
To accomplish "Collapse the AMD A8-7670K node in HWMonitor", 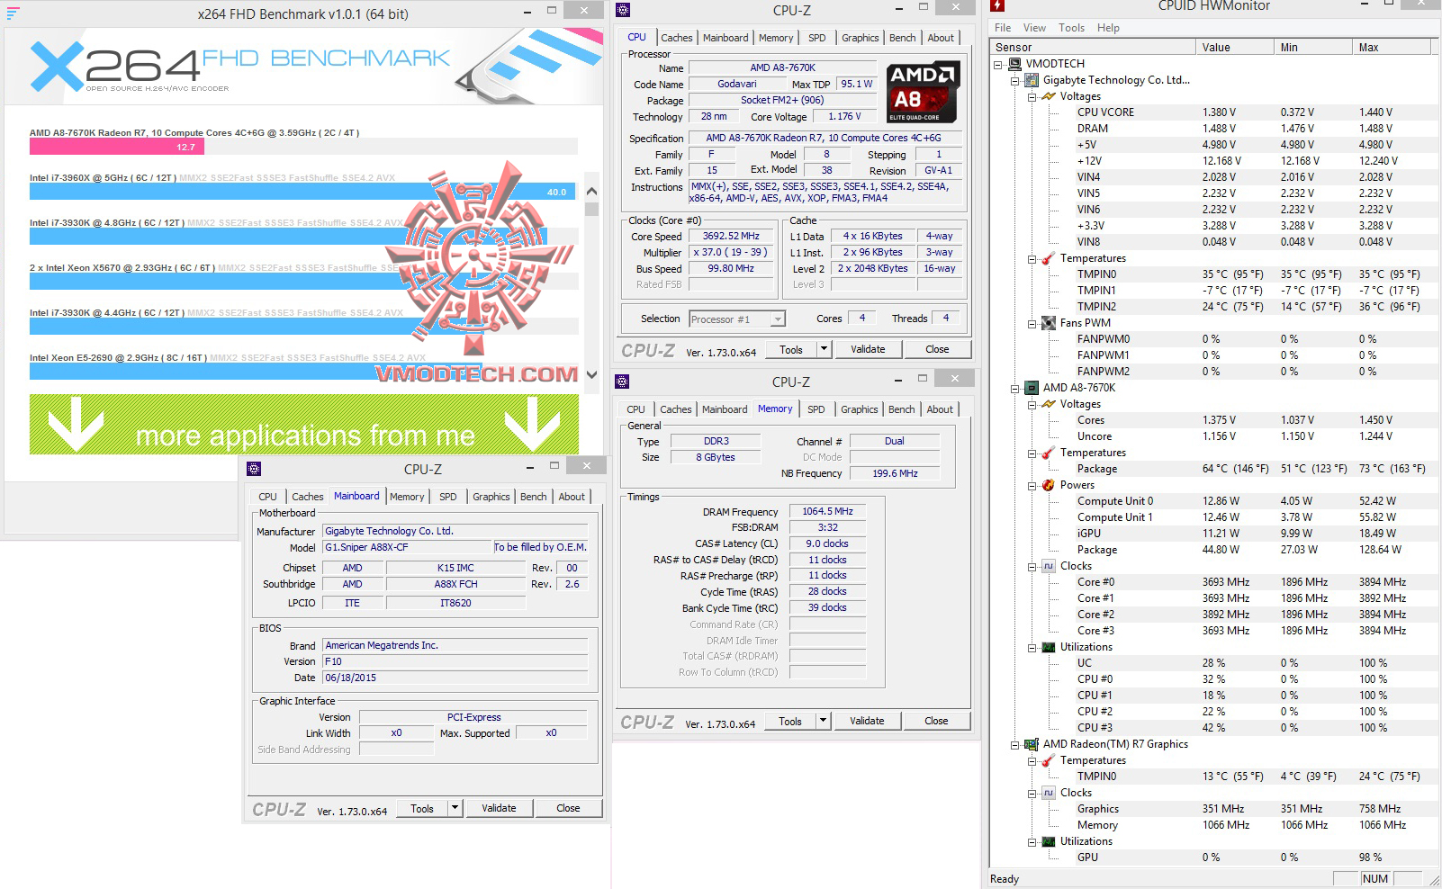I will click(1015, 388).
